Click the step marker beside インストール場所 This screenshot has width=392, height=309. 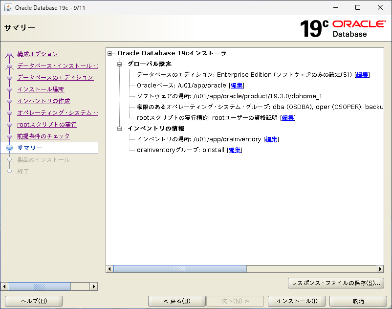click(x=9, y=89)
